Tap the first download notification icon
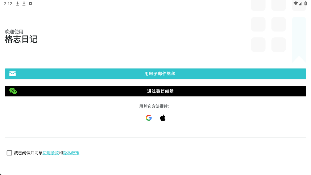311x175 pixels. point(18,4)
